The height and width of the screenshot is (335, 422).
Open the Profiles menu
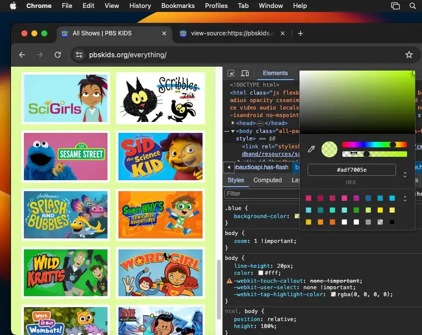click(x=216, y=5)
